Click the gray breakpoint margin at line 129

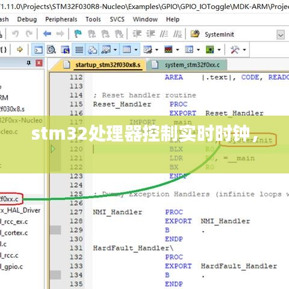coord(55,230)
